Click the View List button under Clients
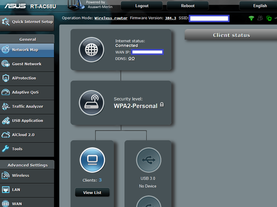Image resolution: width=277 pixels, height=207 pixels. (92, 192)
